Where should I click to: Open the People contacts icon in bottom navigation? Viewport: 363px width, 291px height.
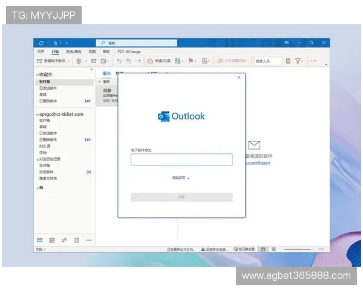[64, 241]
